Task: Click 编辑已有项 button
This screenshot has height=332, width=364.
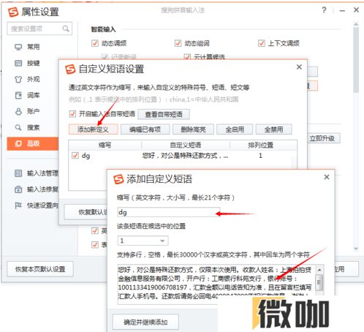Action: [145, 129]
